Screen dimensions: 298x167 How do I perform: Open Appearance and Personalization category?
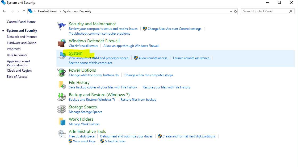click(18, 63)
